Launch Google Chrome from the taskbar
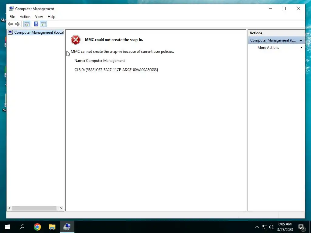This screenshot has height=233, width=311. (x=37, y=227)
